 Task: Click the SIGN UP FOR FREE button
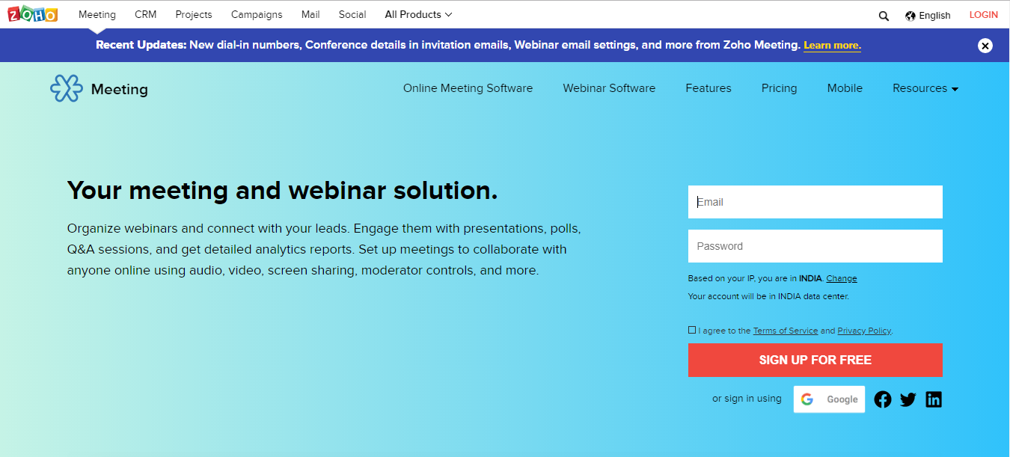[815, 360]
